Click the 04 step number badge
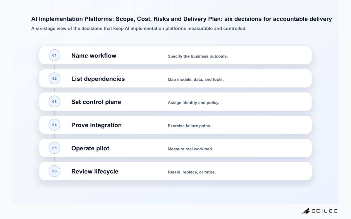This screenshot has height=219, width=351. coord(54,125)
